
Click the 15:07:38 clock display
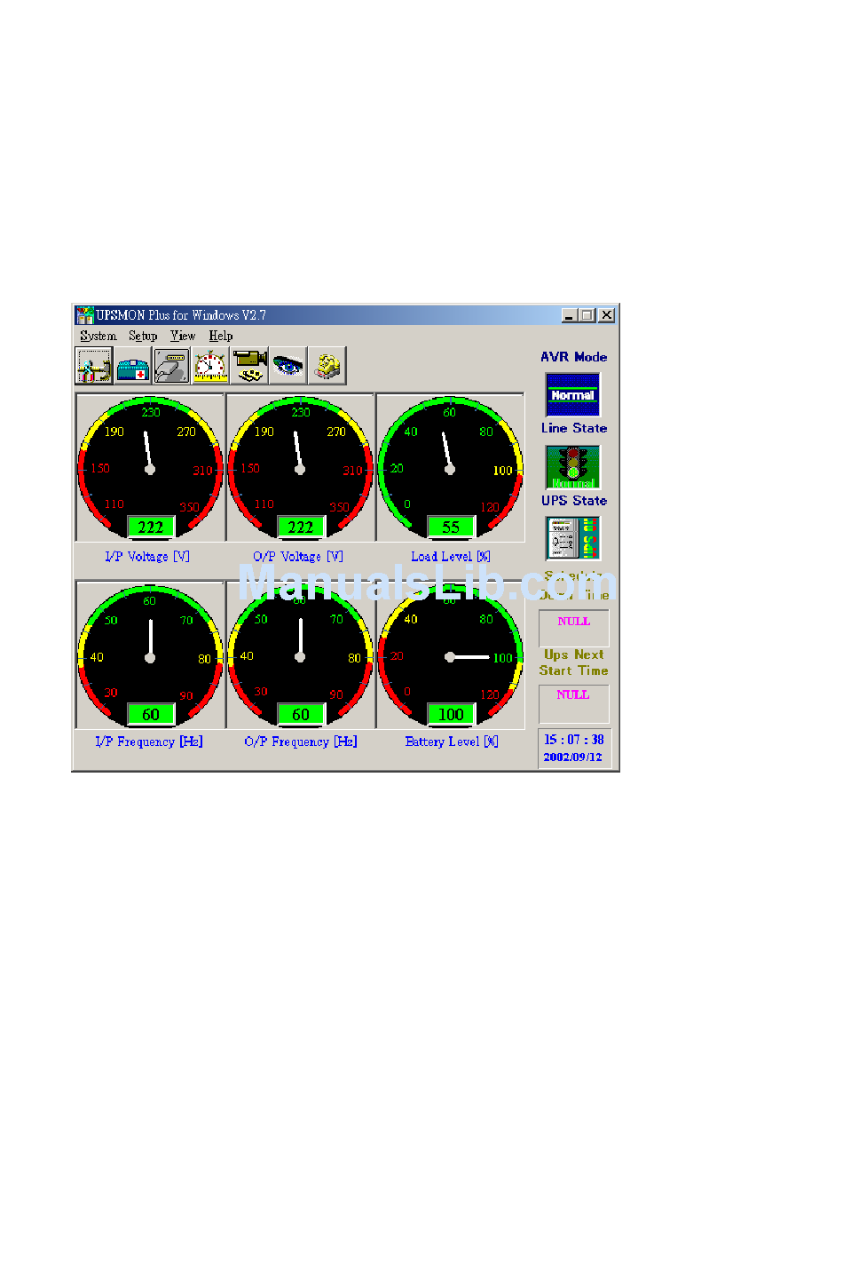click(x=574, y=740)
